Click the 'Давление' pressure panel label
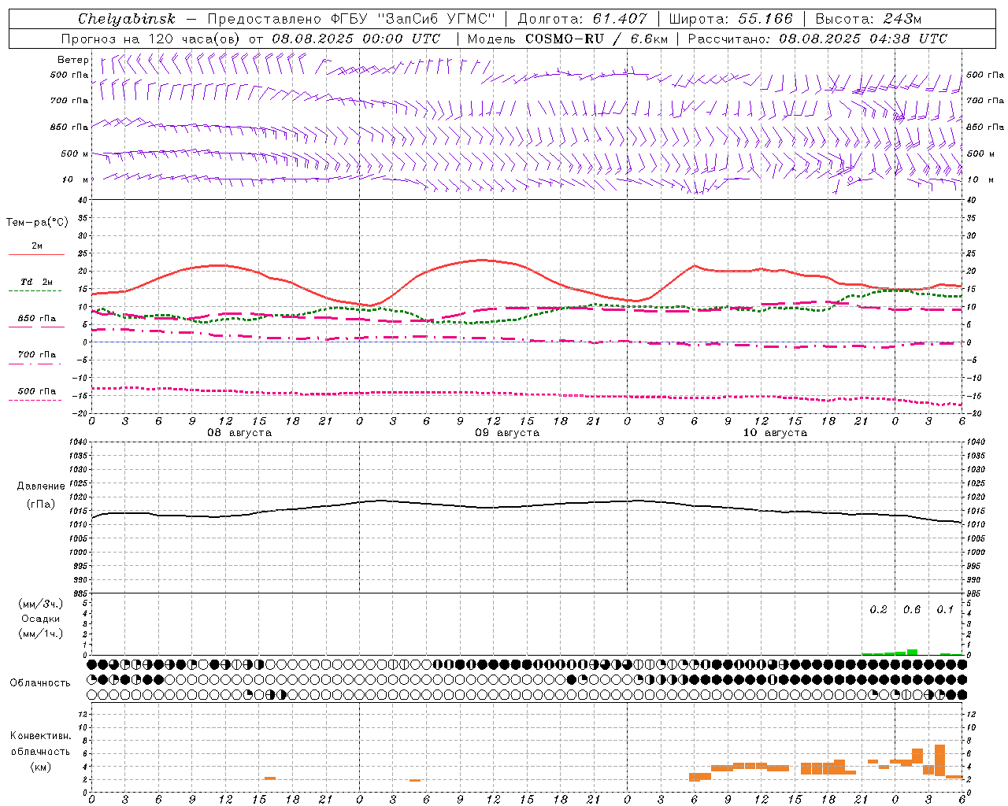 41,486
